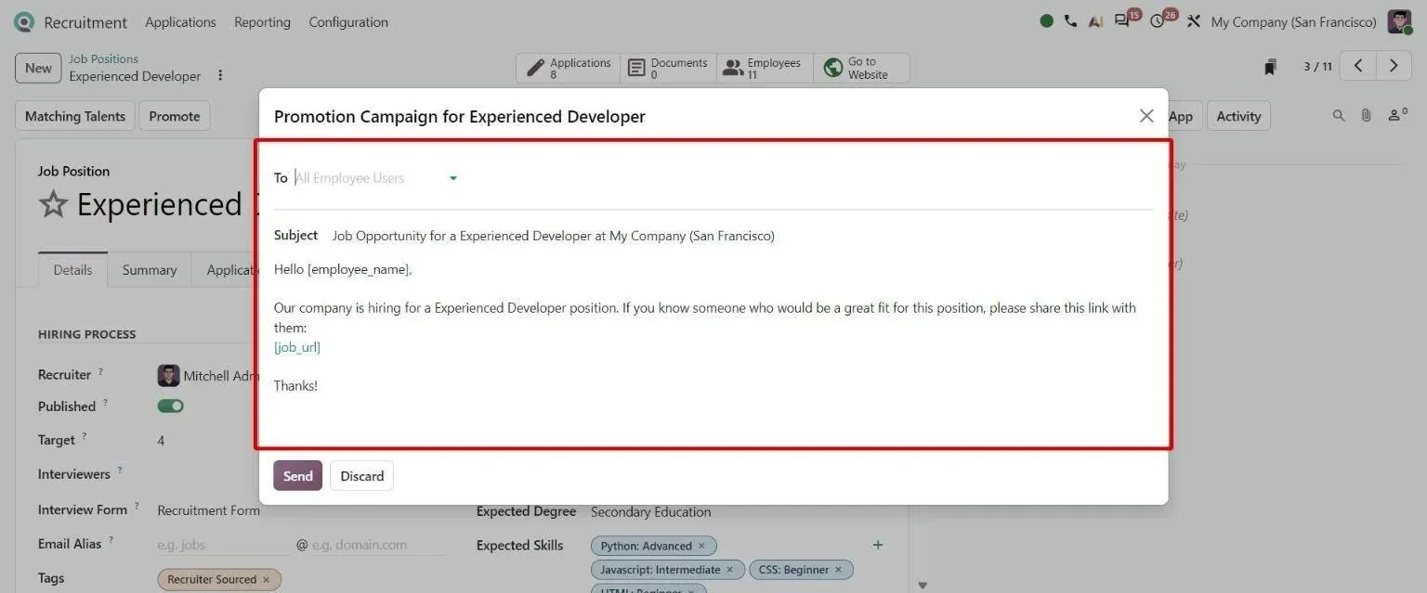Click the followers icon in chatter
Image resolution: width=1427 pixels, height=593 pixels.
click(x=1397, y=115)
